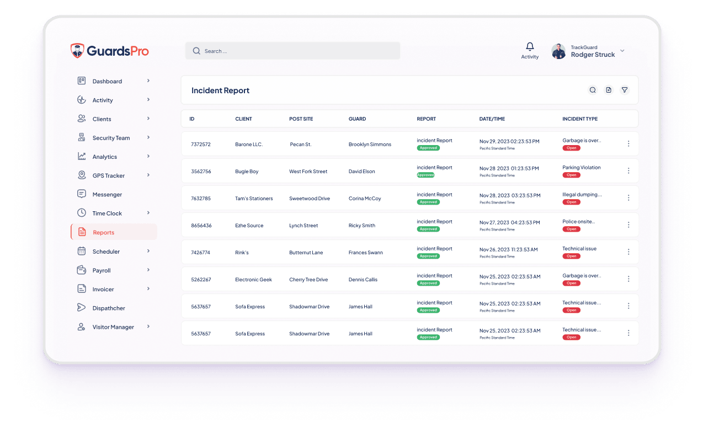
Task: Expand the Scheduler menu chevron
Action: (x=148, y=251)
